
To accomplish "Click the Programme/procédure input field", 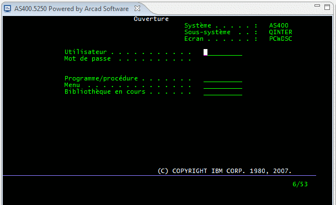I will [223, 79].
